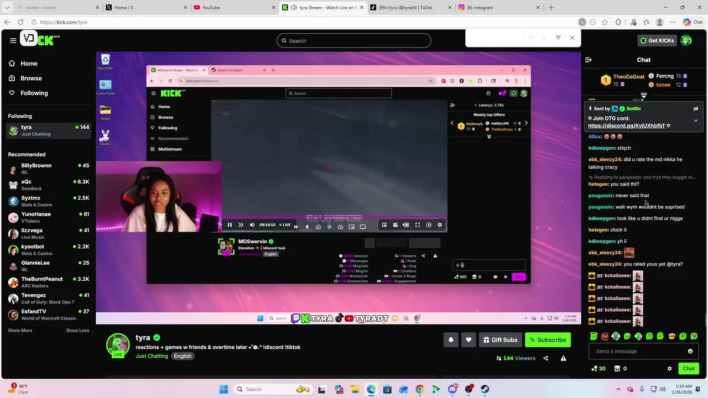Open Copilot Chat in Edge

pos(693,22)
